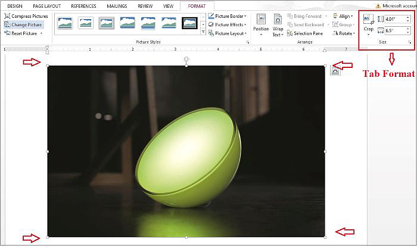The width and height of the screenshot is (417, 246).
Task: Open the References tab
Action: (83, 6)
